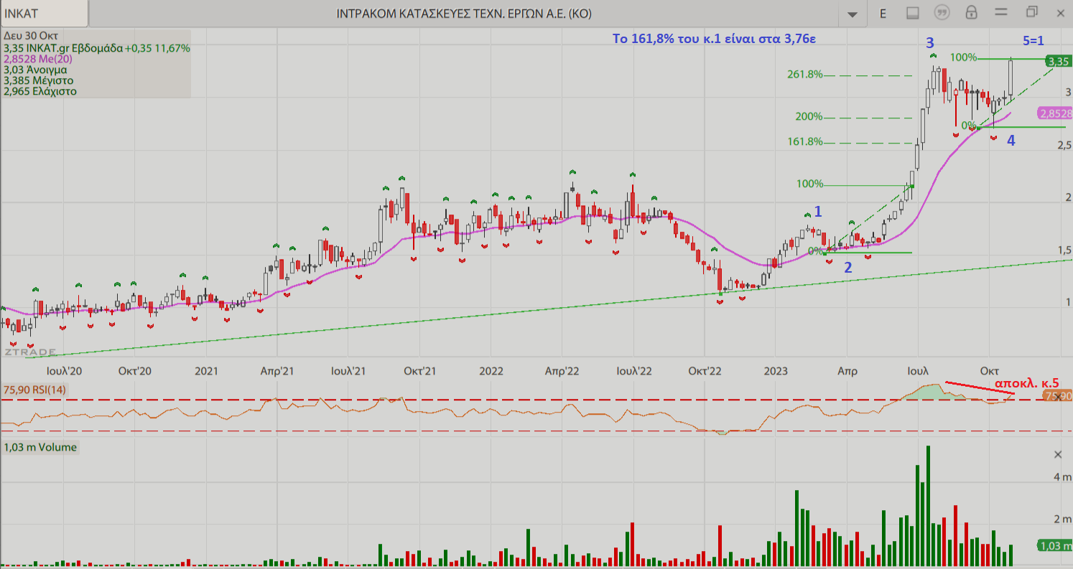Click the INKAT symbol input field

coord(44,13)
